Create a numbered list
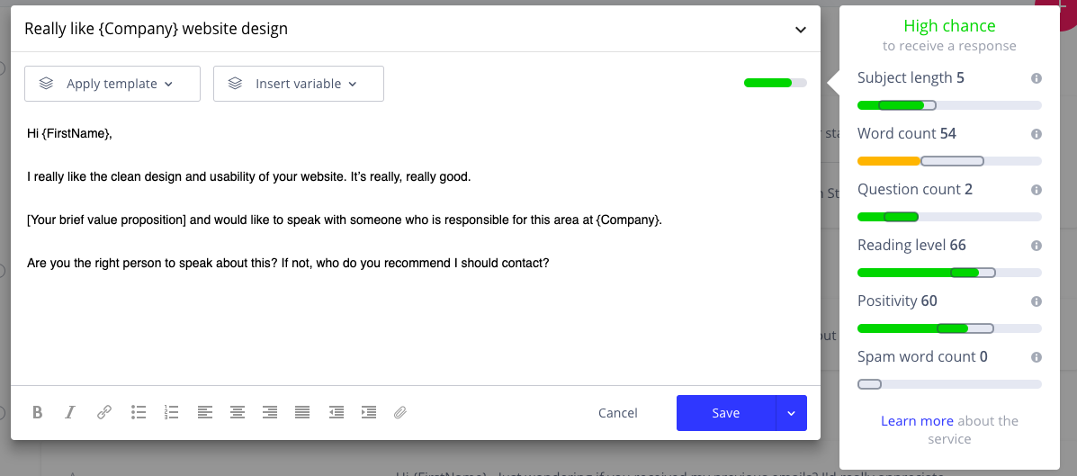Viewport: 1077px width, 476px height. tap(172, 413)
